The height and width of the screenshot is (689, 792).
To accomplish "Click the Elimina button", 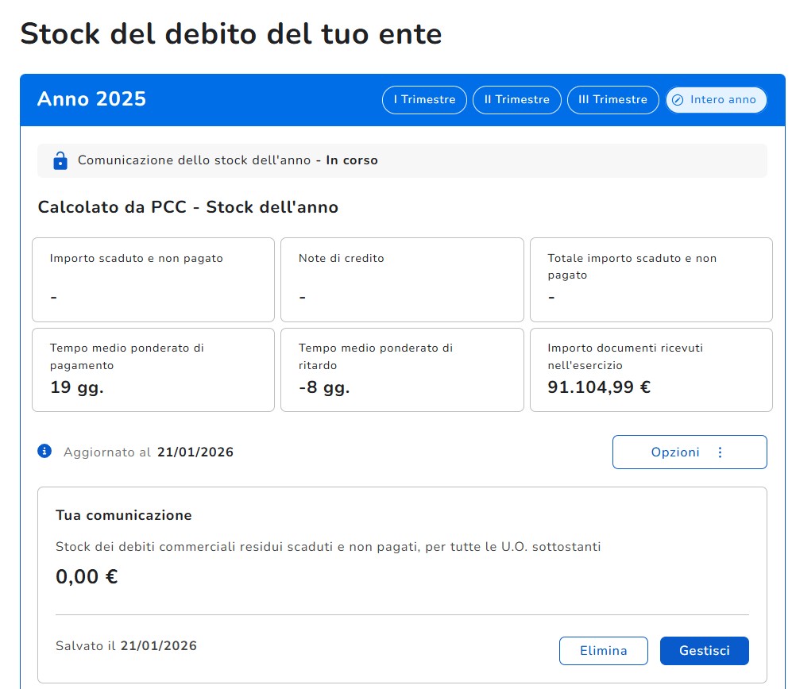I will [x=603, y=651].
